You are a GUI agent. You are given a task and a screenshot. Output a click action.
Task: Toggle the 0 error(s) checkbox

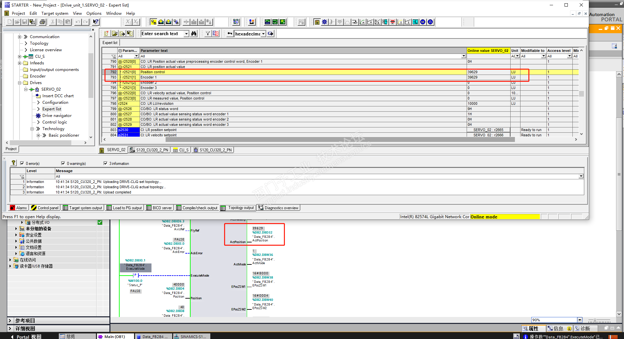point(22,163)
